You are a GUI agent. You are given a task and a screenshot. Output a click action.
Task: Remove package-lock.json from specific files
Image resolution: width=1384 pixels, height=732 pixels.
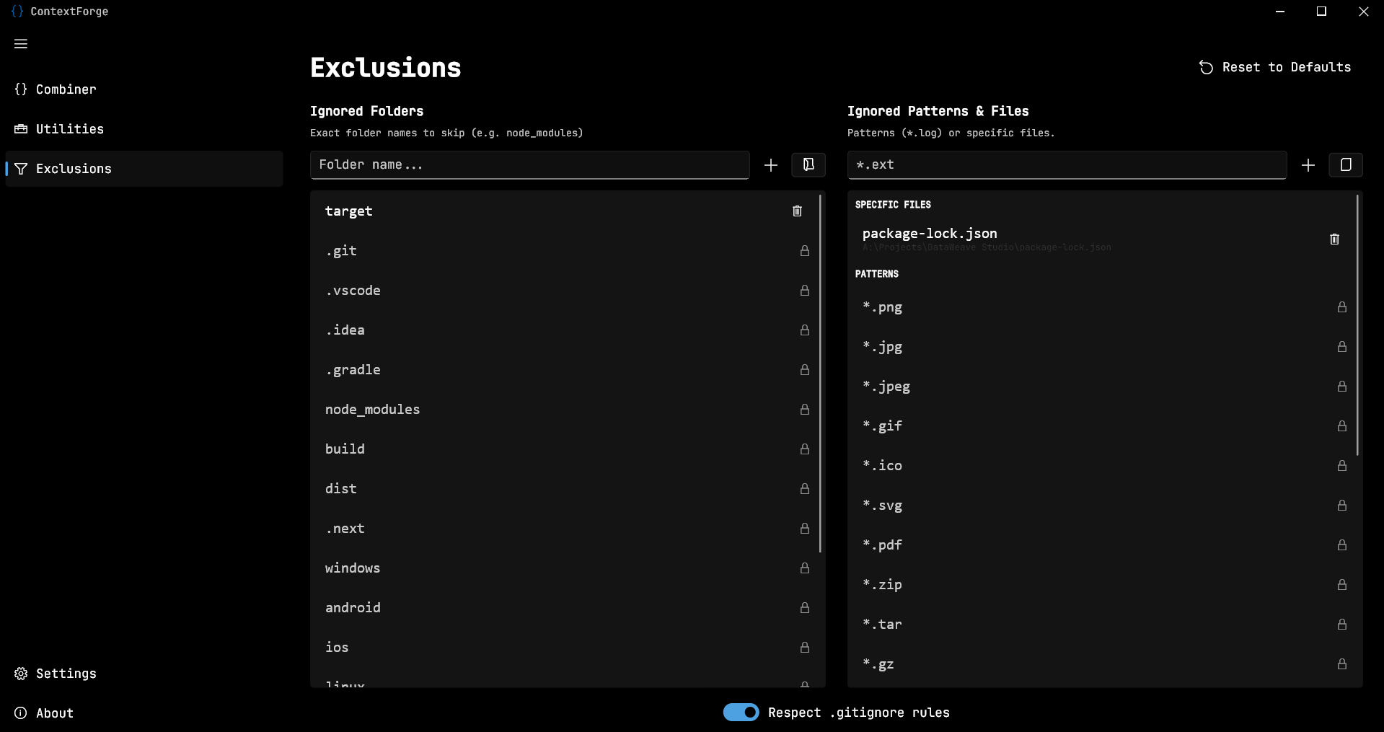tap(1334, 239)
